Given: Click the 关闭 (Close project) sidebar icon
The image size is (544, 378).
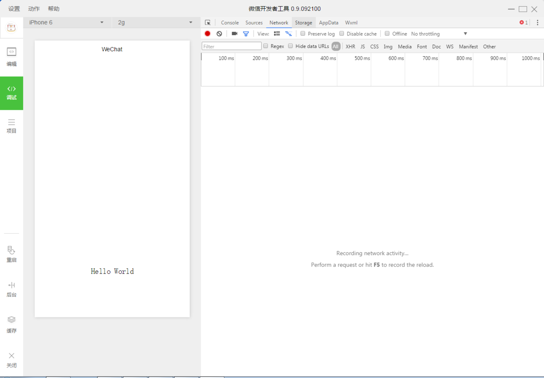Looking at the screenshot, I should (11, 360).
